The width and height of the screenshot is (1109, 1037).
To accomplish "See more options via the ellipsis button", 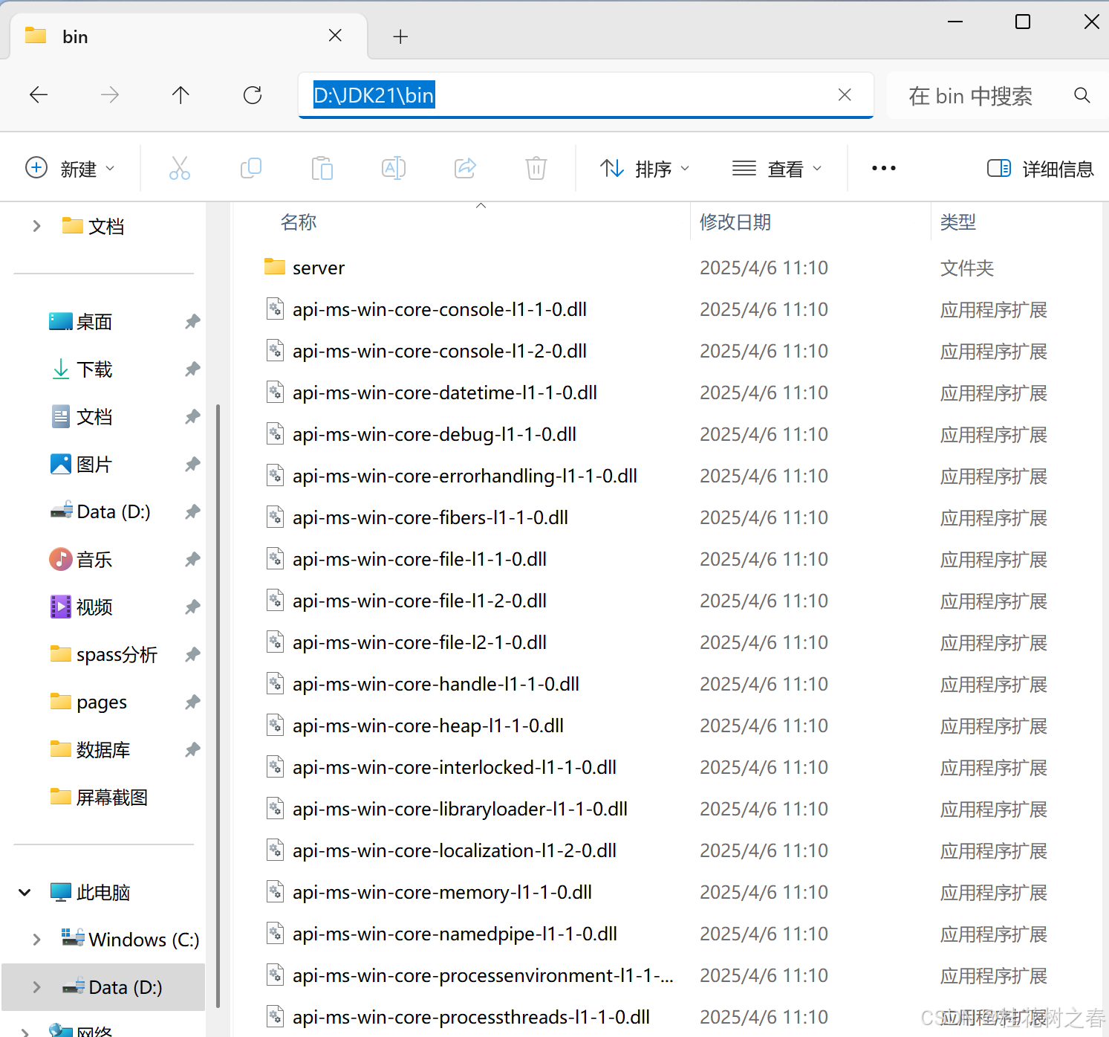I will pos(882,168).
